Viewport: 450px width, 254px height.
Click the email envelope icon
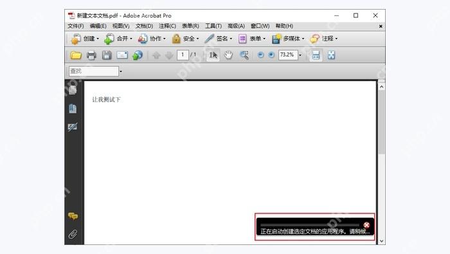[122, 55]
